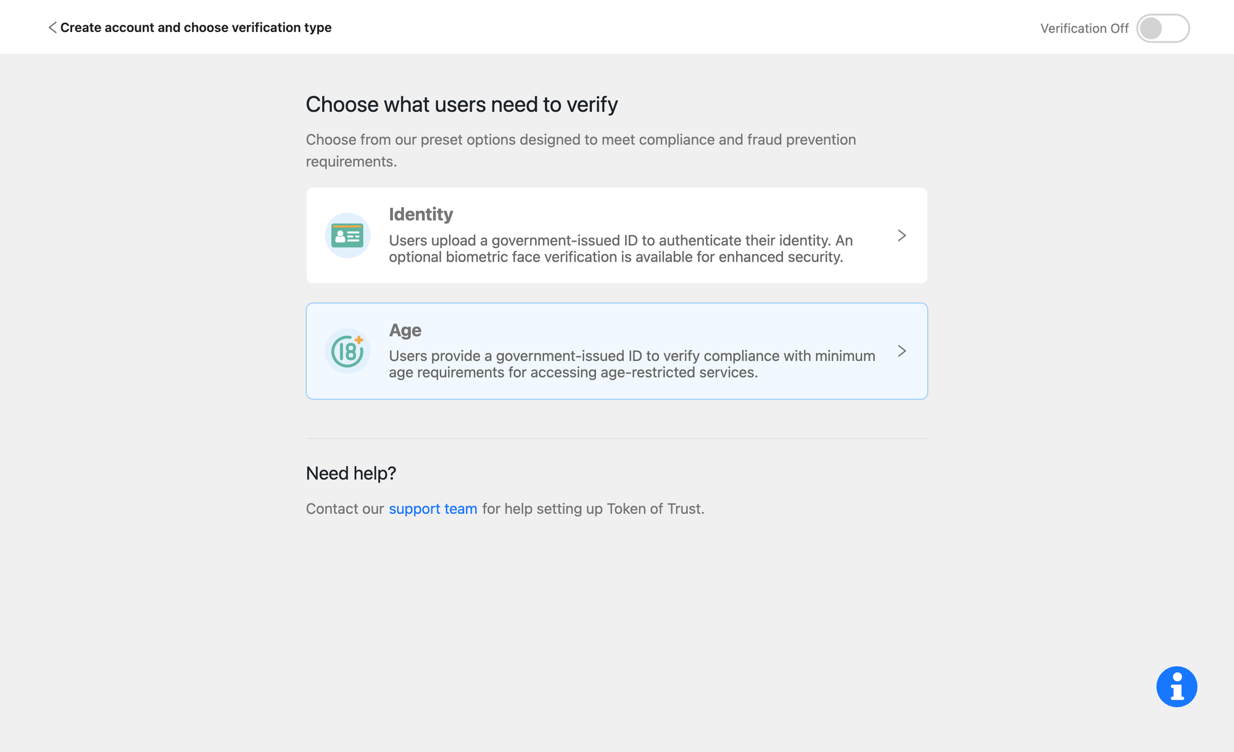Screen dimensions: 1234x752
Task: Click the Age 18+ icon
Action: click(x=347, y=351)
